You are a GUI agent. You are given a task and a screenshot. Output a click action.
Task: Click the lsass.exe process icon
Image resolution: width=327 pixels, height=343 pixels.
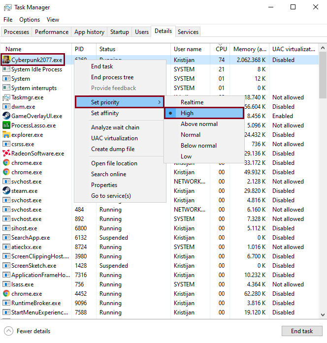[x=6, y=284]
